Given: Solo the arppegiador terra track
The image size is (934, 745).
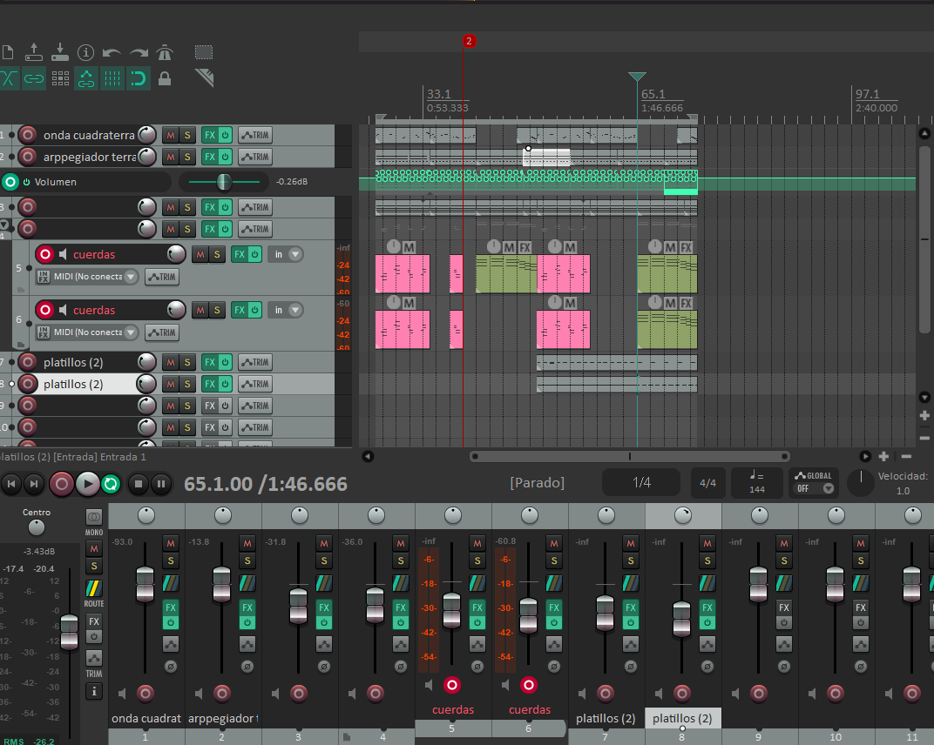Looking at the screenshot, I should pyautogui.click(x=187, y=157).
